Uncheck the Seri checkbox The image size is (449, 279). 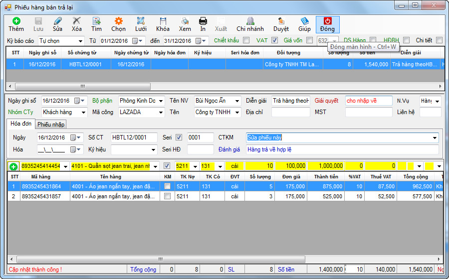(179, 138)
